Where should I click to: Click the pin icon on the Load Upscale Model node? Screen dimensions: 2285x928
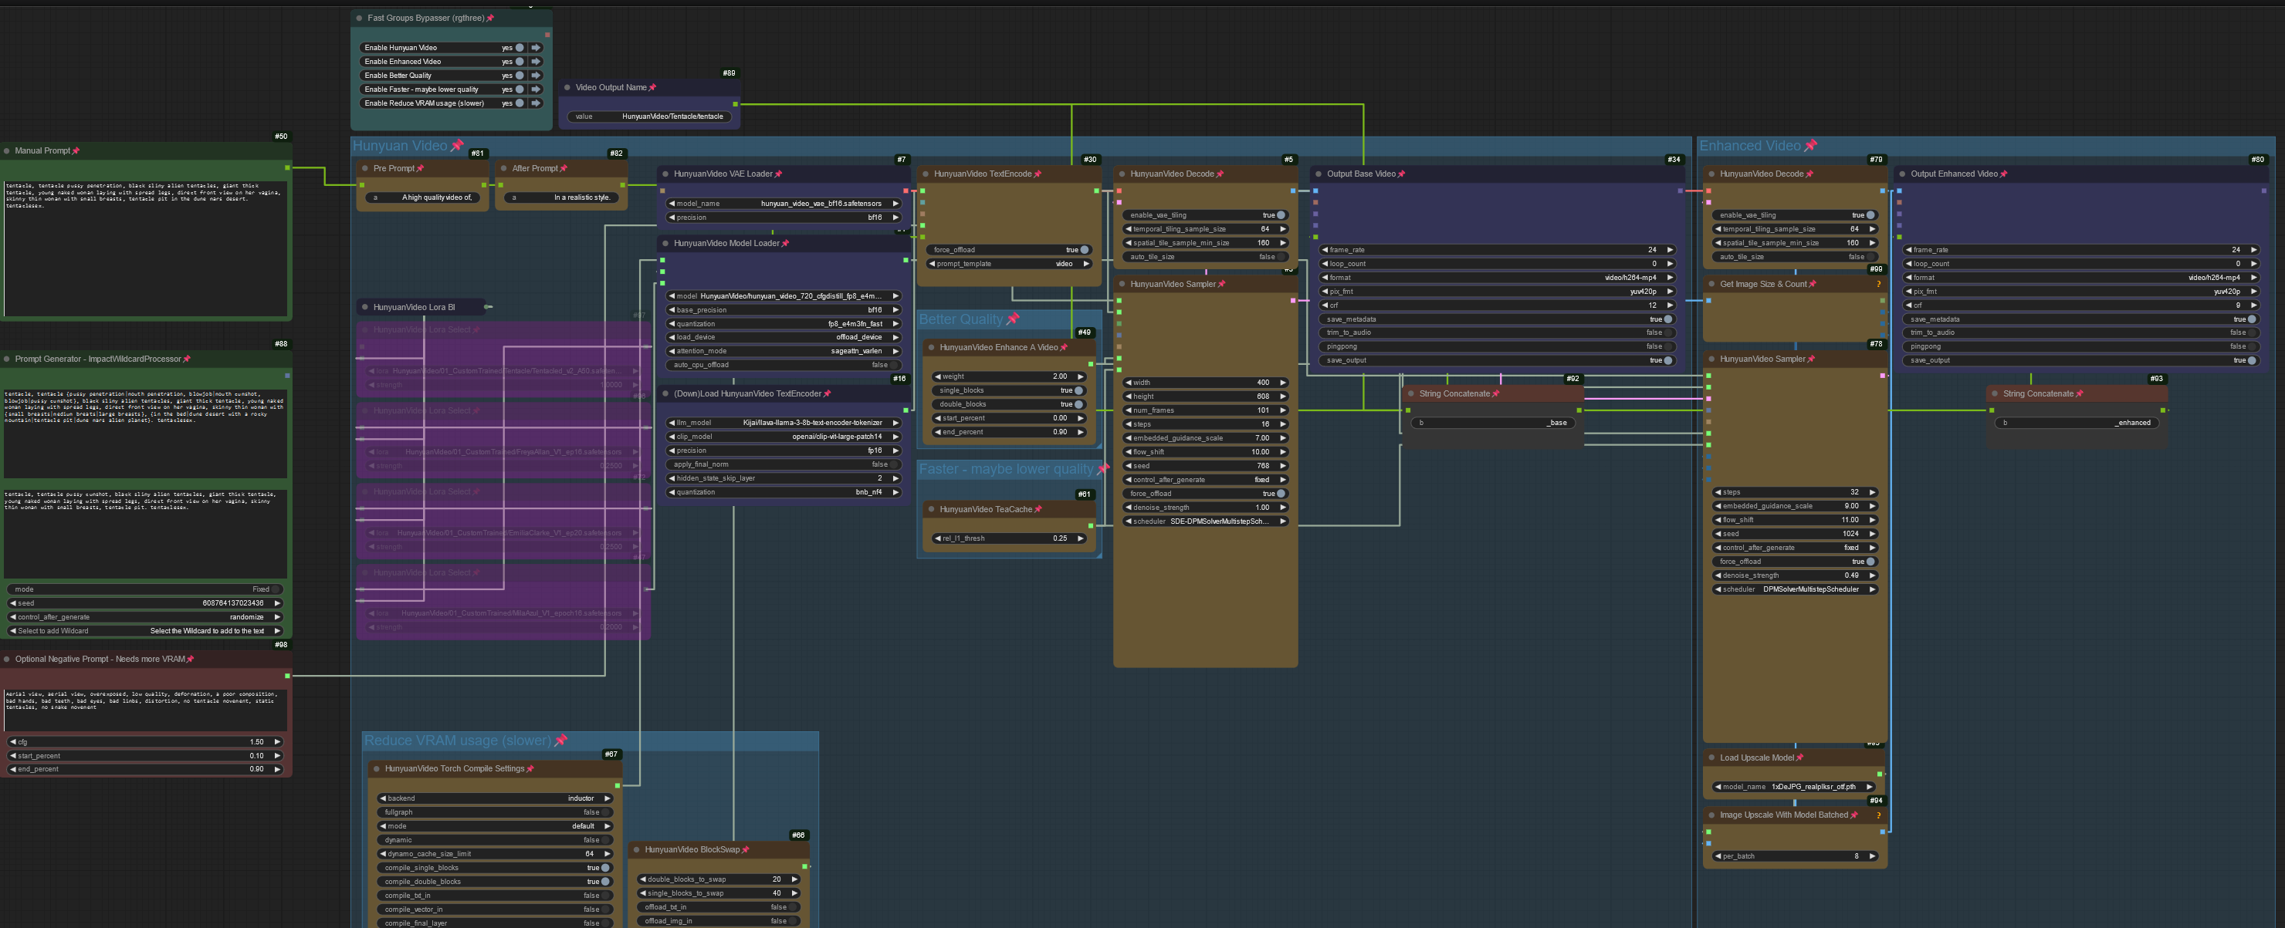(x=1799, y=758)
